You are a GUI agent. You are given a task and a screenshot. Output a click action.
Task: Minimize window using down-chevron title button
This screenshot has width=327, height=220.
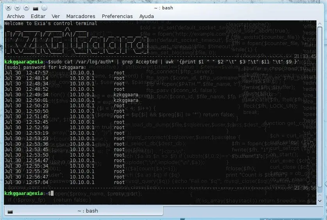coord(17,8)
